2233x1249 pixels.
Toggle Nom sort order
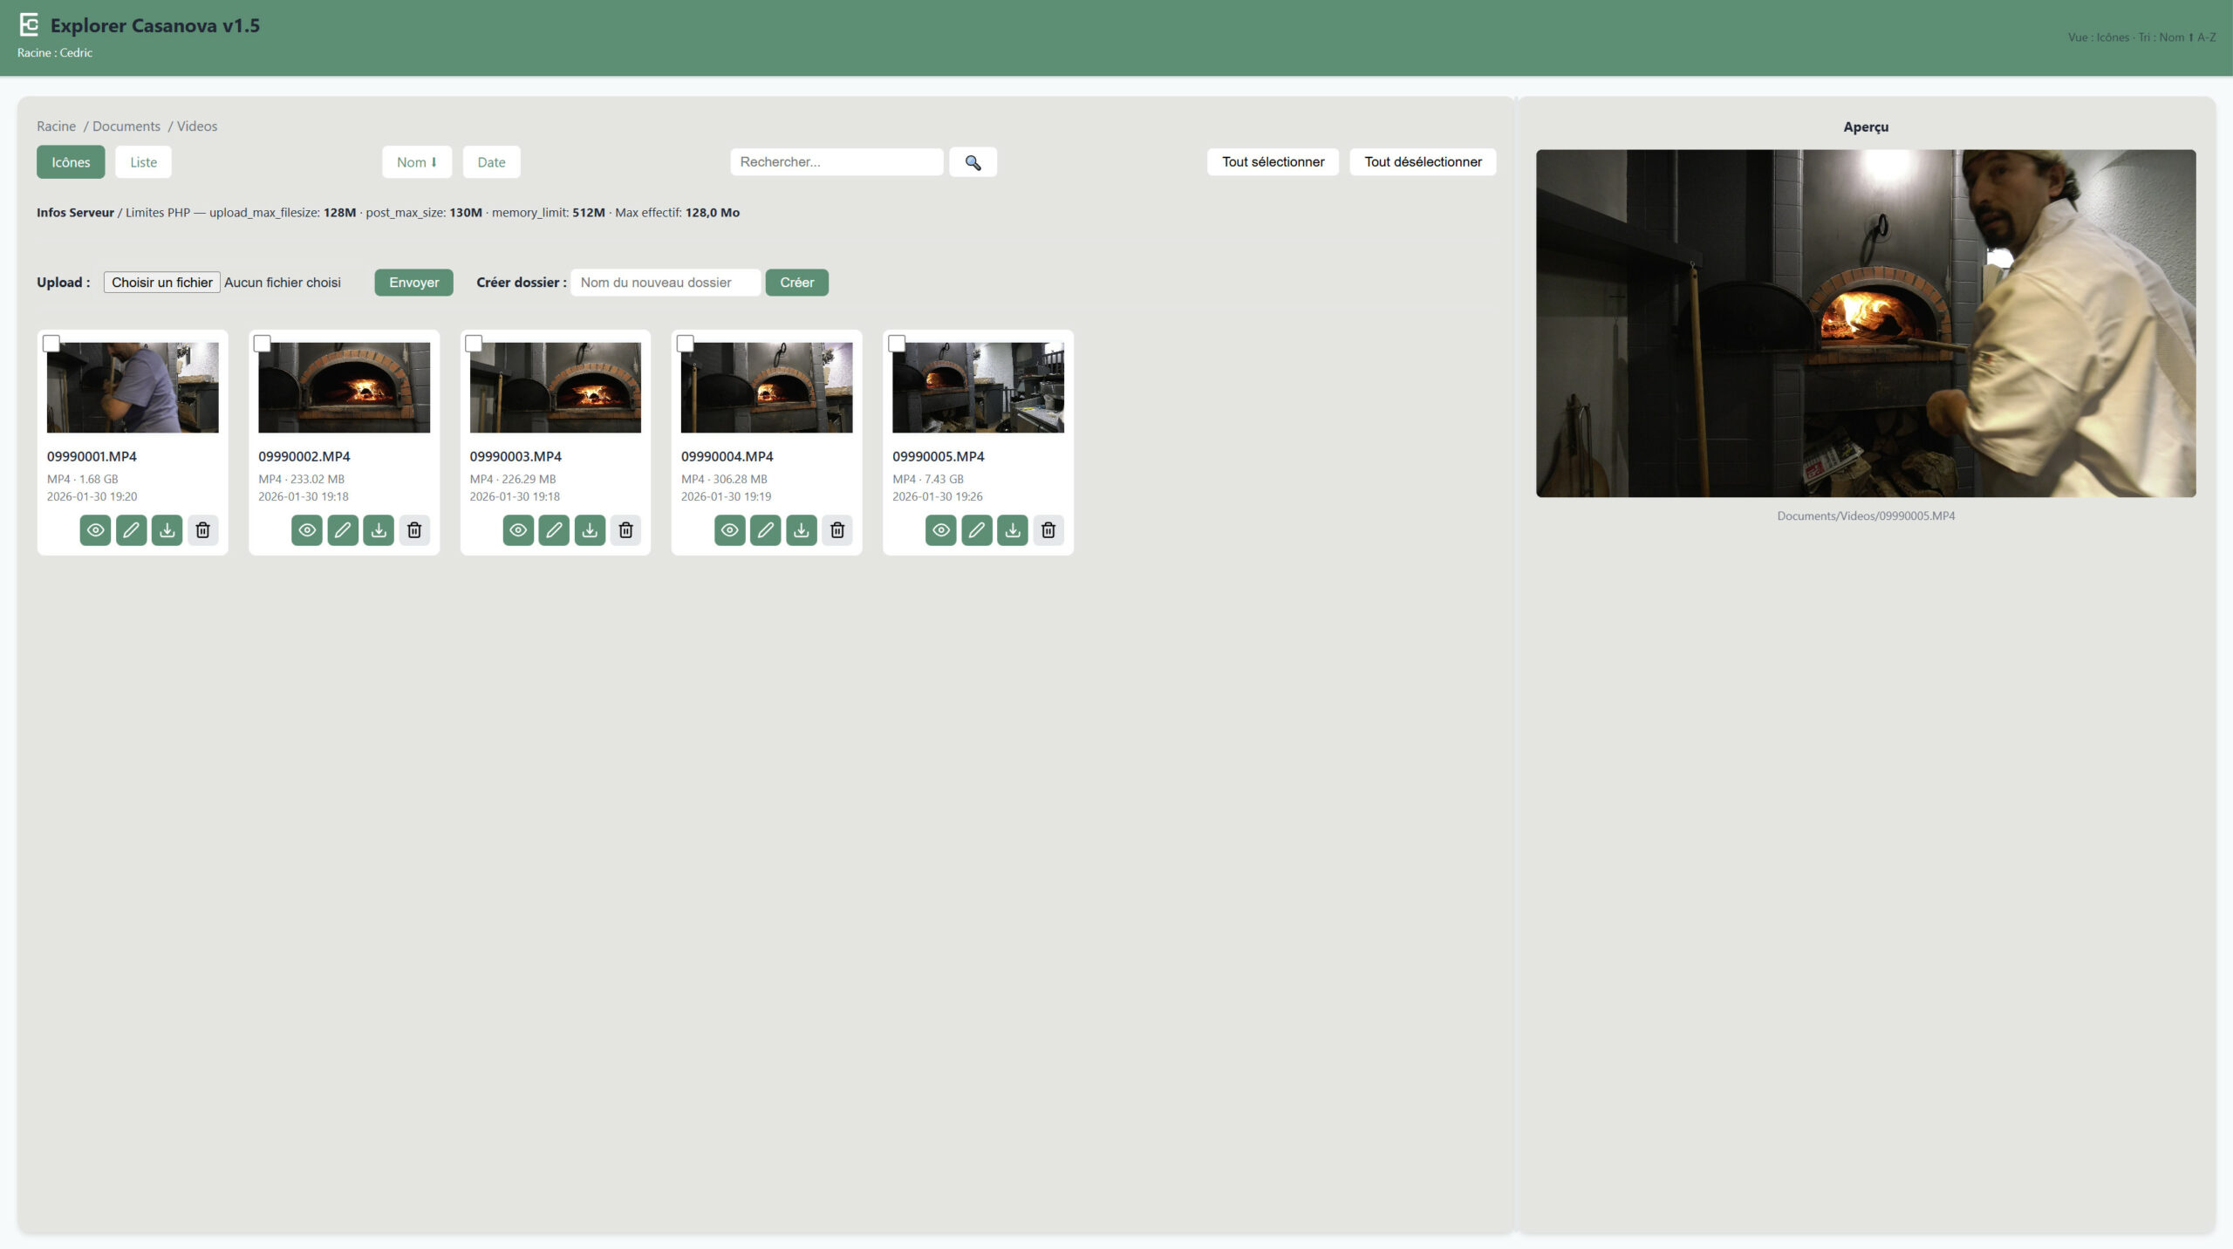click(416, 162)
